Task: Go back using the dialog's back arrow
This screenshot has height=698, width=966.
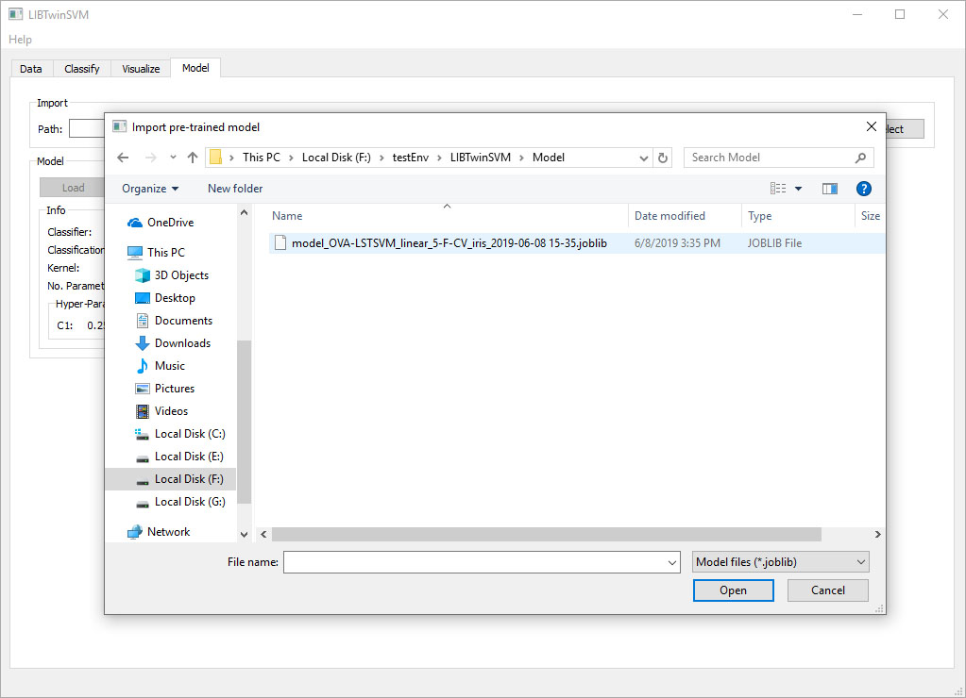Action: click(x=123, y=158)
